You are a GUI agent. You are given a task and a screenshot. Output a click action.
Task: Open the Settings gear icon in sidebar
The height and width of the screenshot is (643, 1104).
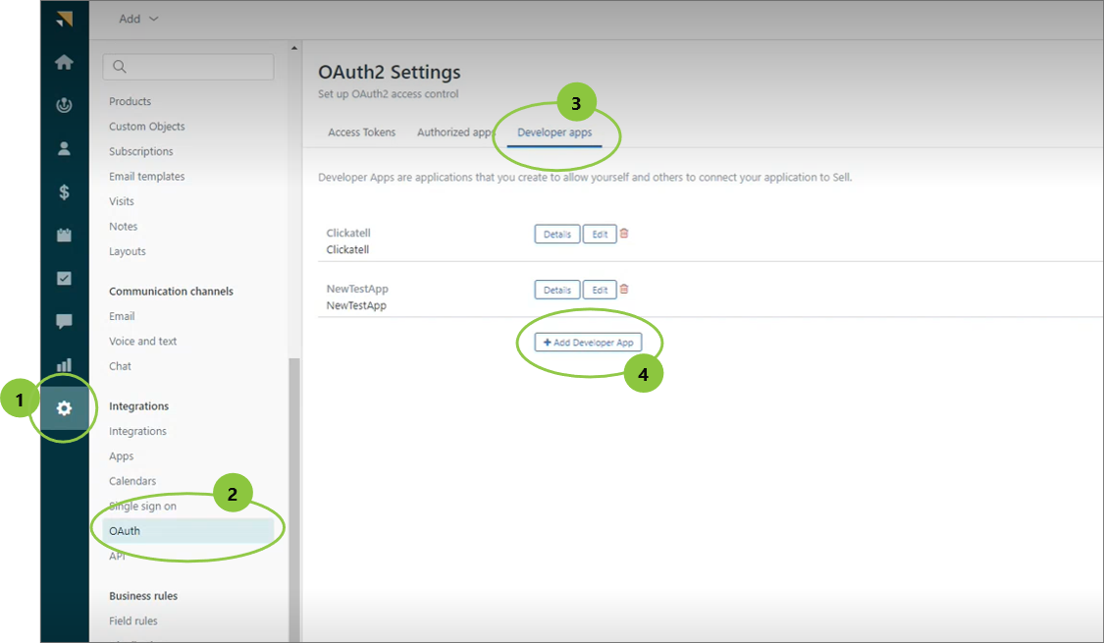[64, 408]
